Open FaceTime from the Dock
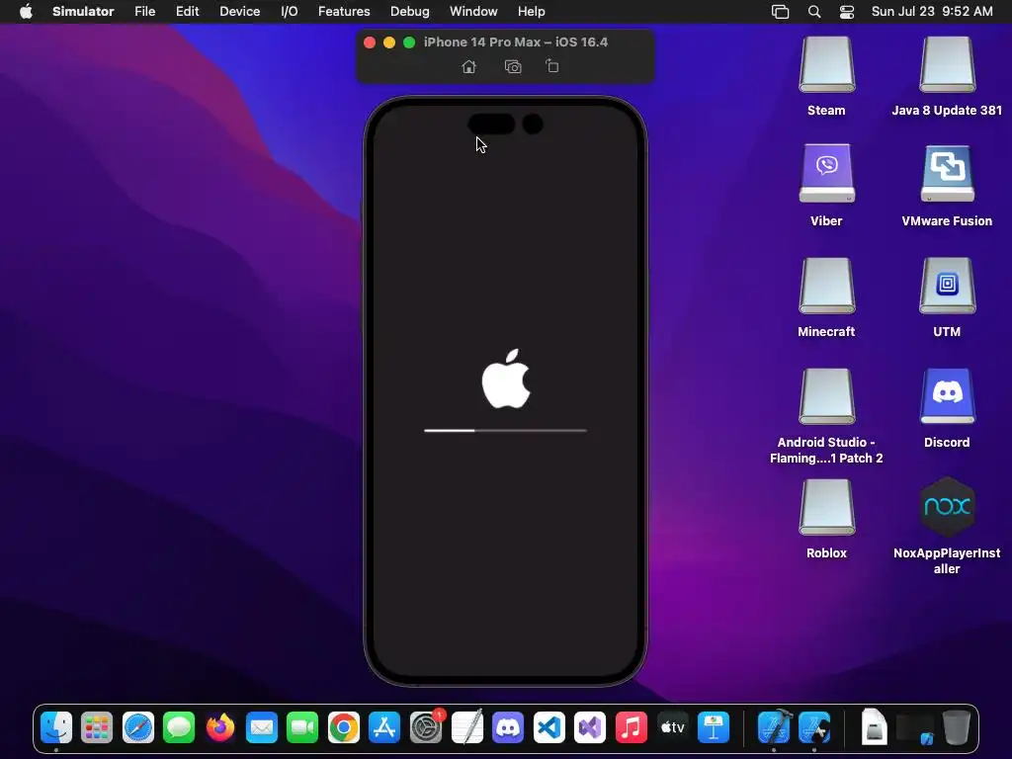This screenshot has height=759, width=1012. (x=302, y=727)
